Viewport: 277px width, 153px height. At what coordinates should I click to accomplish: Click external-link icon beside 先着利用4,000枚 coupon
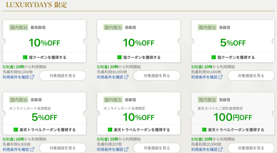pyautogui.click(x=32, y=149)
